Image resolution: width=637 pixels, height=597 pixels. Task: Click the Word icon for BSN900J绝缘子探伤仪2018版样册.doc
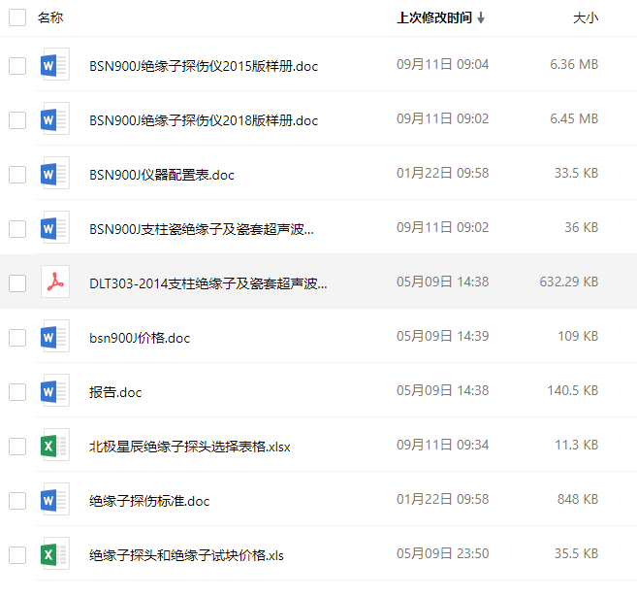55,118
